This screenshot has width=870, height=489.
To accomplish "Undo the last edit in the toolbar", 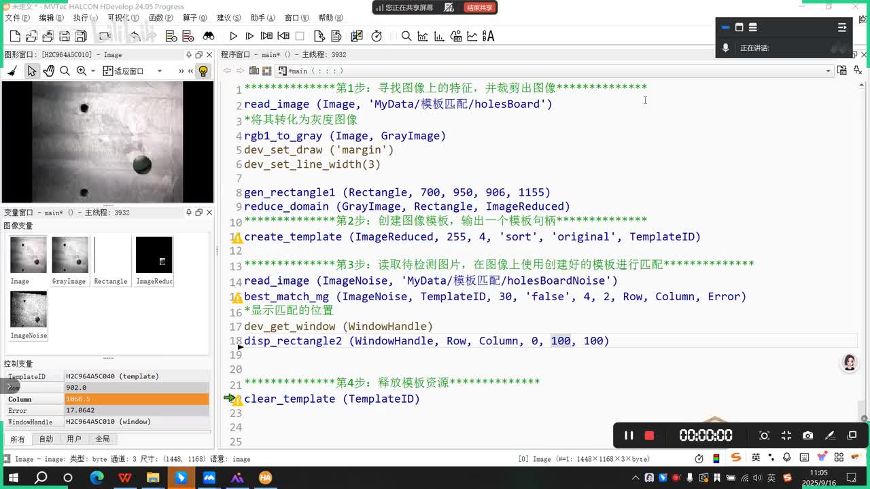I will tap(135, 36).
